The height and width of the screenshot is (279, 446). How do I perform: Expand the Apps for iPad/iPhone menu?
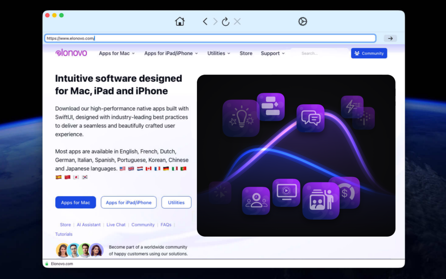point(171,53)
